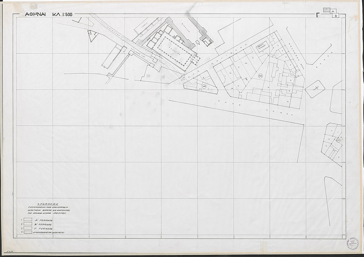Click the boxed handwritten label in block 412
The width and height of the screenshot is (364, 257).
click(262, 48)
